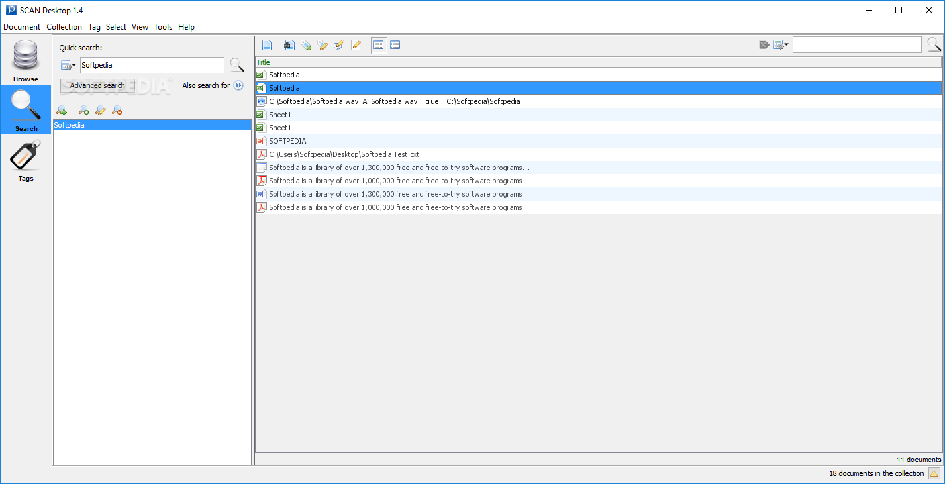Image resolution: width=945 pixels, height=484 pixels.
Task: Click the Advanced search button
Action: [x=97, y=85]
